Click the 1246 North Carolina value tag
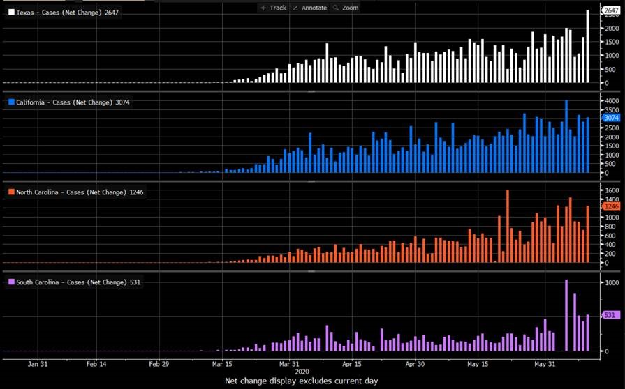 611,206
